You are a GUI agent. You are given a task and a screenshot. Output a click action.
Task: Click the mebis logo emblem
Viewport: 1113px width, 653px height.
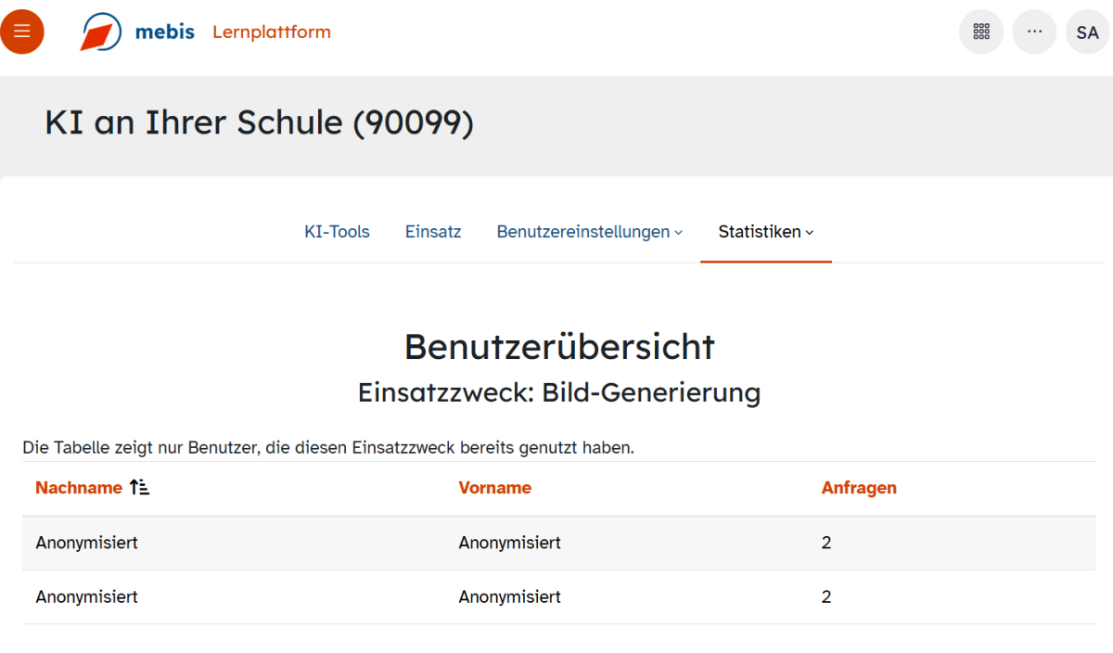[x=100, y=32]
